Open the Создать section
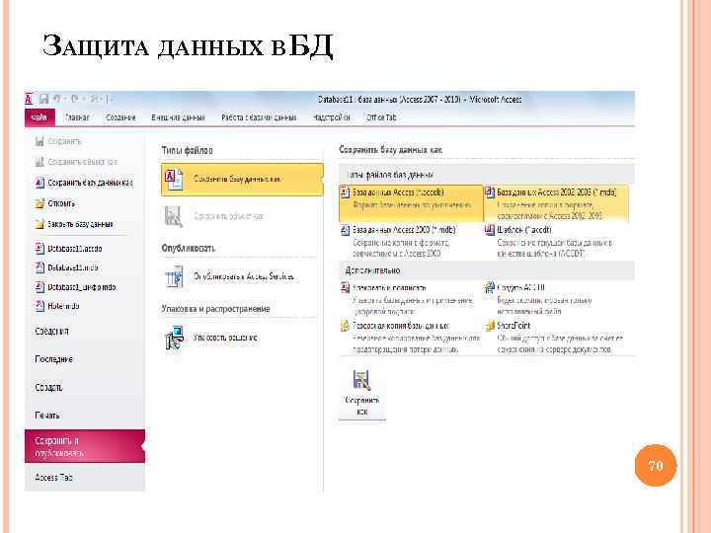Image resolution: width=711 pixels, height=533 pixels. 48,387
